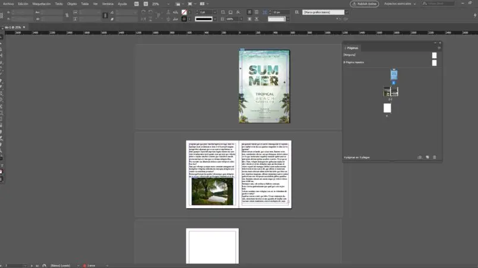Image resolution: width=478 pixels, height=268 pixels.
Task: Open the Tabla menu
Action: click(x=85, y=4)
